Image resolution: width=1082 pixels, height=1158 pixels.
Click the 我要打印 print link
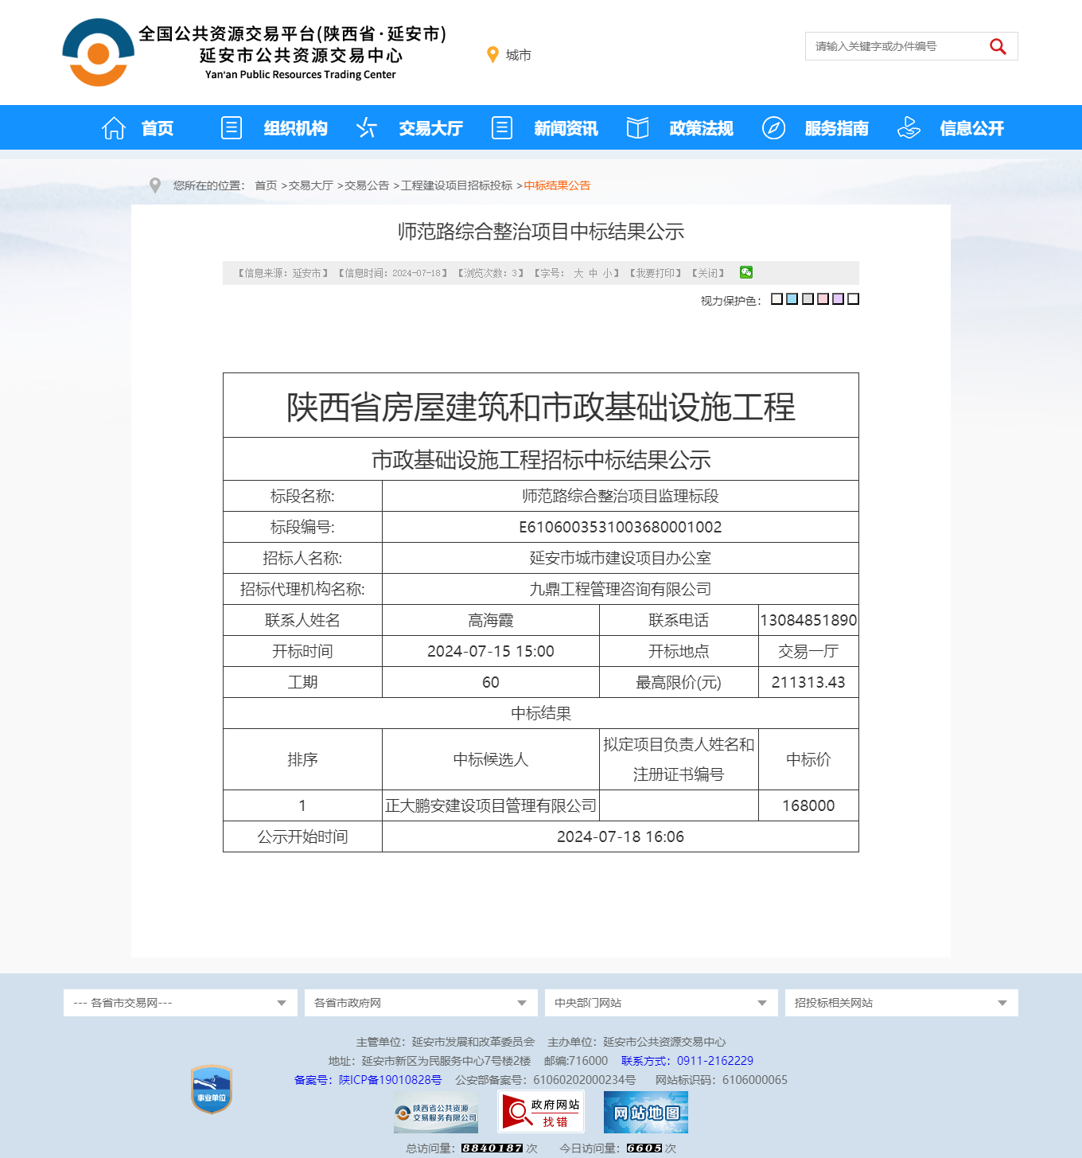[x=656, y=273]
